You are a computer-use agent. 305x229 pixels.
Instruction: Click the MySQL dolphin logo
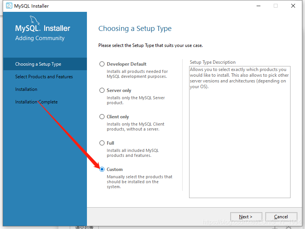35,20
